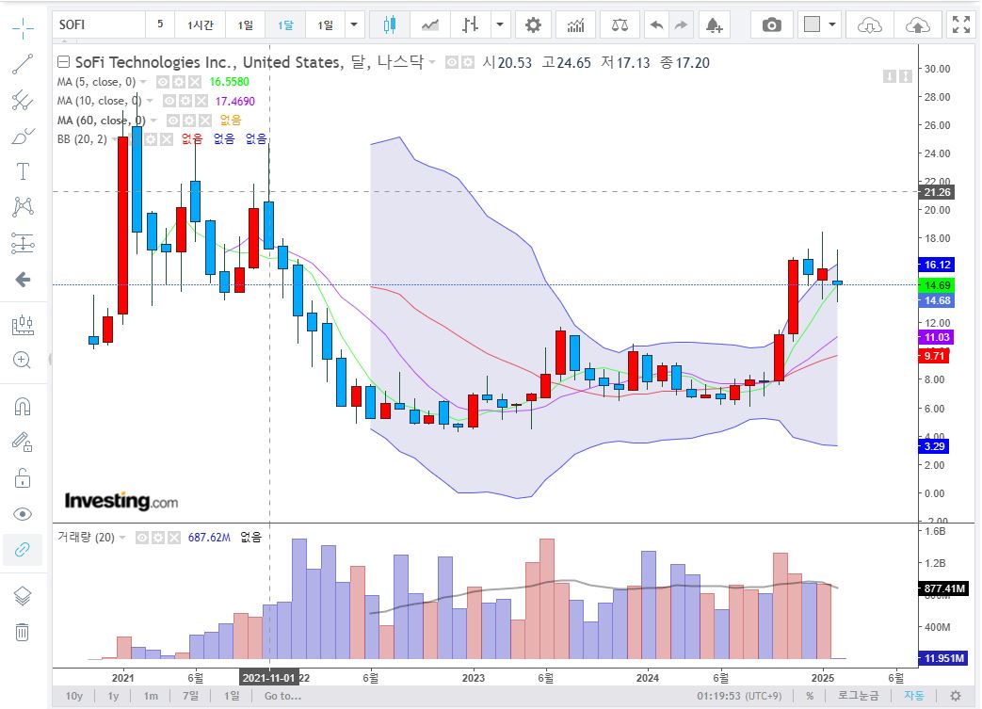This screenshot has height=709, width=982.
Task: Take a chart snapshot with the camera
Action: pyautogui.click(x=774, y=24)
